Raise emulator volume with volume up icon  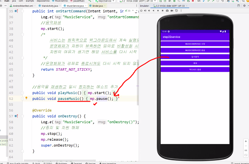[145, 10]
